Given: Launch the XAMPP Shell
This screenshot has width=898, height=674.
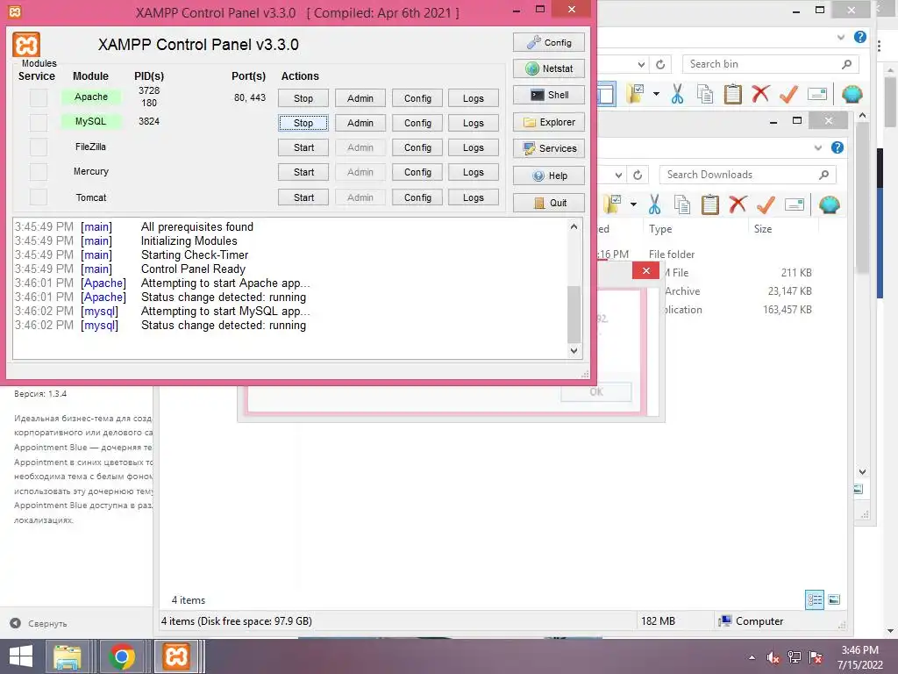Looking at the screenshot, I should (x=549, y=95).
